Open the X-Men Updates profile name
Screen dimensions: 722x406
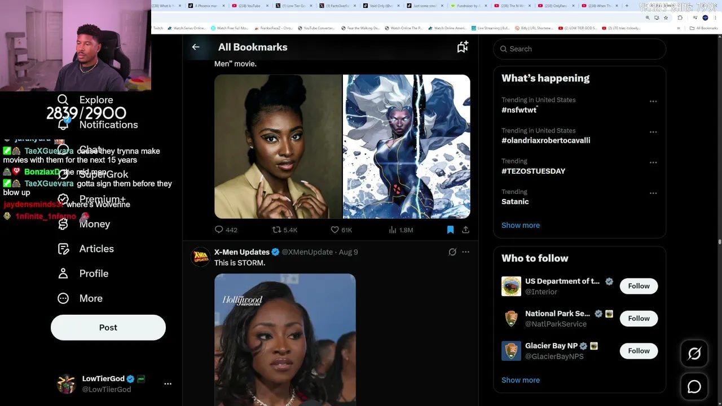(x=241, y=252)
